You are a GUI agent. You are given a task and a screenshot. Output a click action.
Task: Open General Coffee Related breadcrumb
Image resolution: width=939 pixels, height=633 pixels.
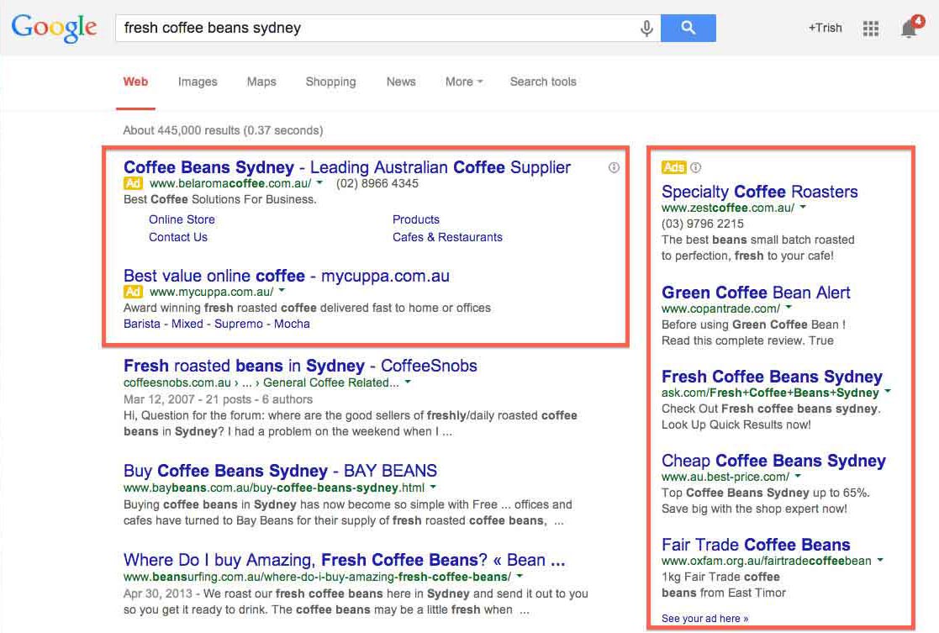(x=330, y=382)
